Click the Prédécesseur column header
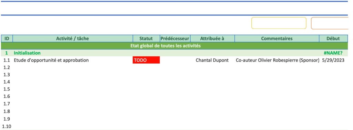This screenshot has width=353, height=130. click(175, 39)
